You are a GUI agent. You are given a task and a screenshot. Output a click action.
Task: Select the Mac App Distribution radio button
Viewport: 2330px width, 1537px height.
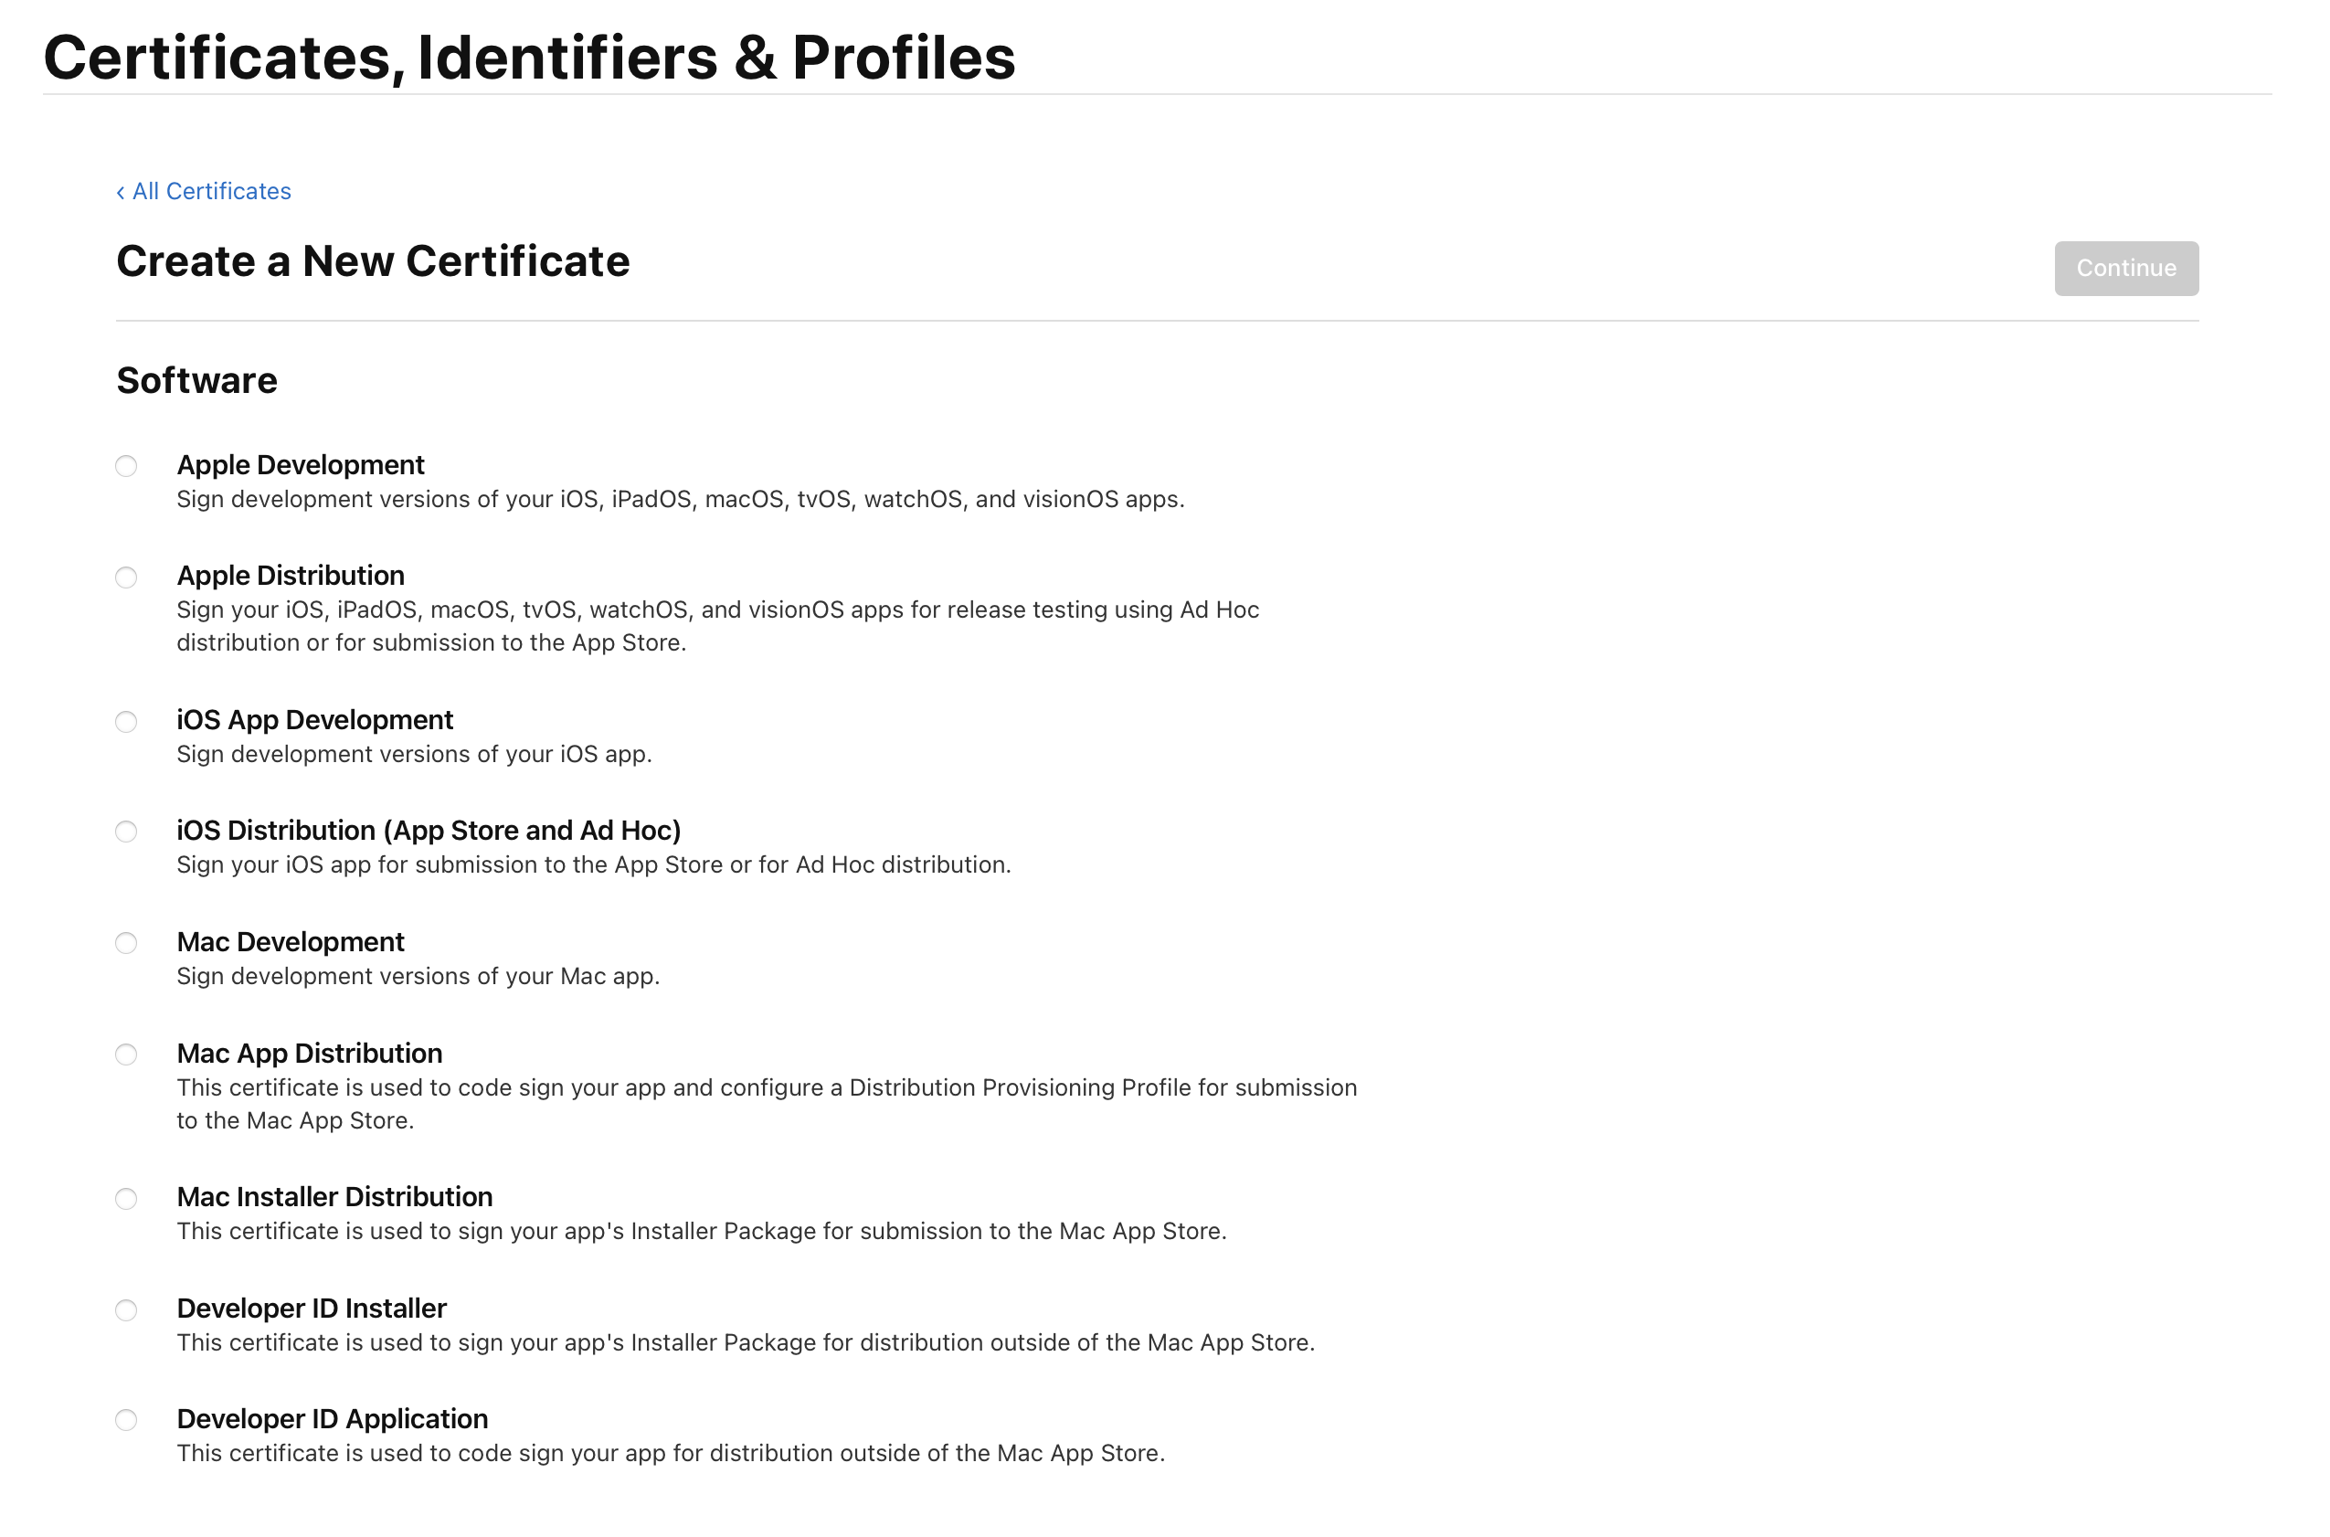point(126,1056)
